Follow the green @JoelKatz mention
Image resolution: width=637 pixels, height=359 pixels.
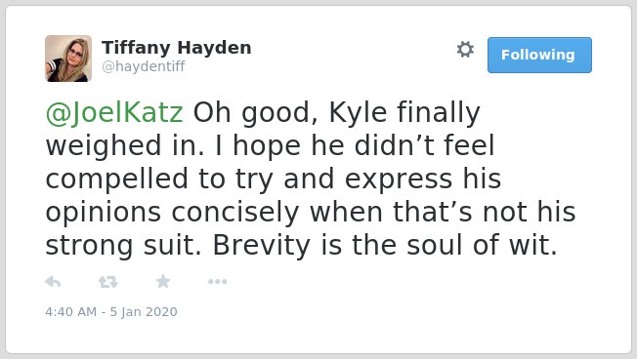point(114,112)
